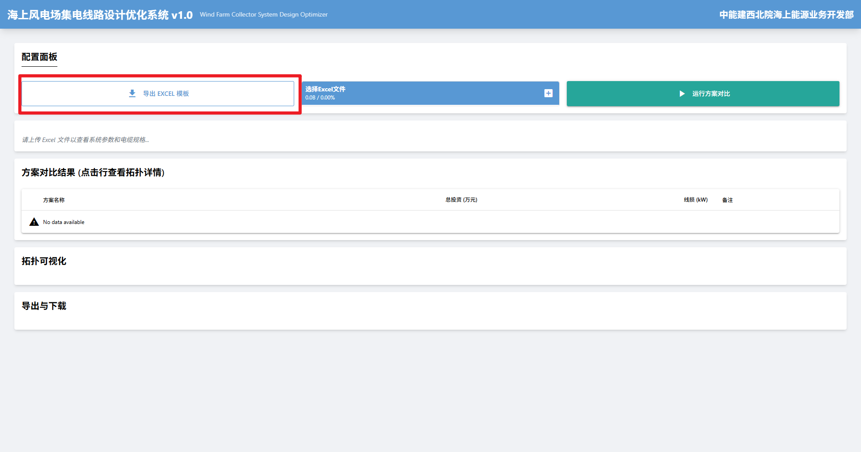861x452 pixels.
Task: Click the play triangle icon on run button
Action: tap(682, 94)
